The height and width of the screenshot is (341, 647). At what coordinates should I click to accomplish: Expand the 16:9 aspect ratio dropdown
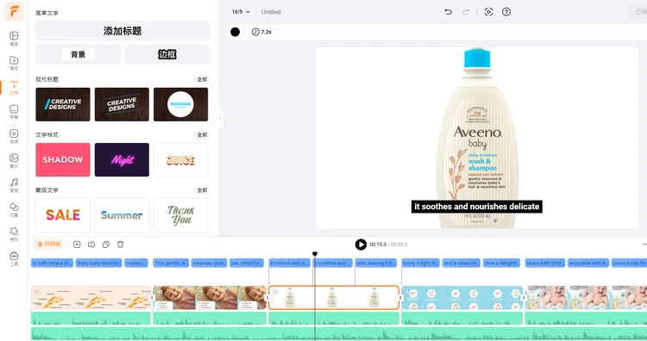[x=241, y=12]
